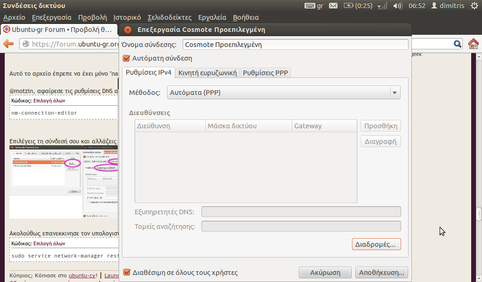Click the Όνομα σύνδεσης text field

295,45
